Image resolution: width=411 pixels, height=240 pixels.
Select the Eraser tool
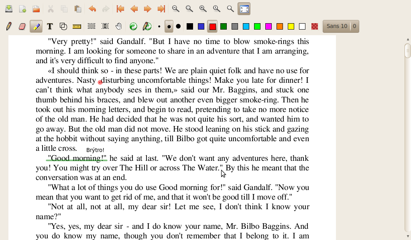coord(22,26)
